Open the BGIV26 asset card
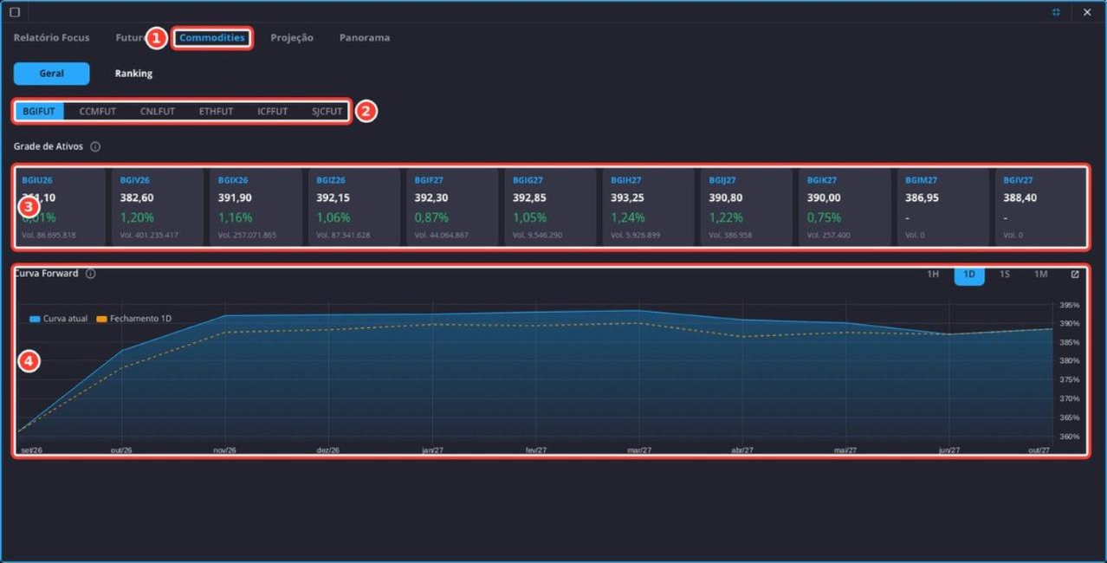This screenshot has height=563, width=1107. [157, 208]
